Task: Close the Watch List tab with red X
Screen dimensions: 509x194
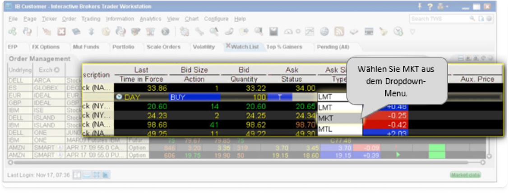Action: pyautogui.click(x=228, y=46)
